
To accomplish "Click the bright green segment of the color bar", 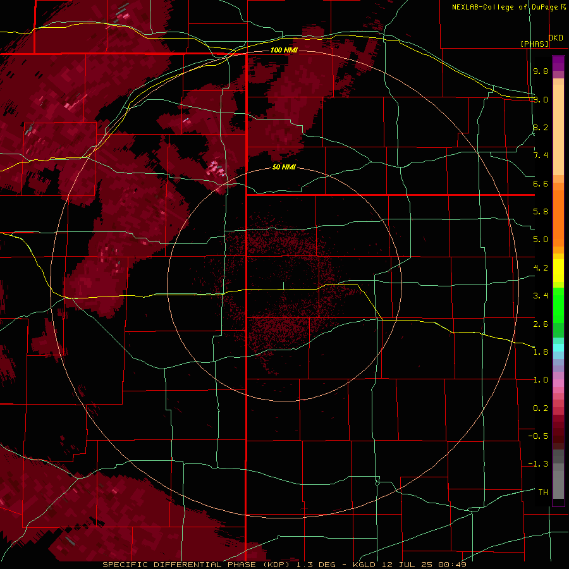I will (x=558, y=305).
